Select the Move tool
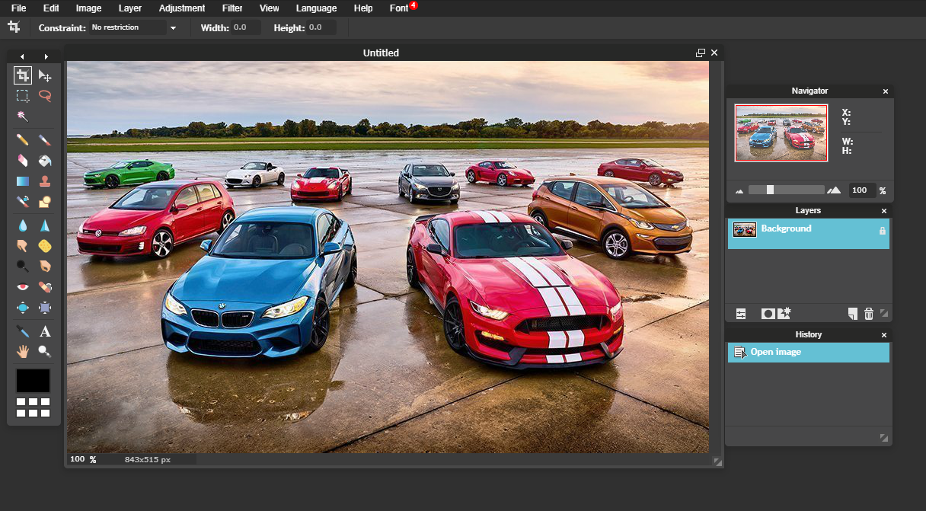 coord(45,75)
